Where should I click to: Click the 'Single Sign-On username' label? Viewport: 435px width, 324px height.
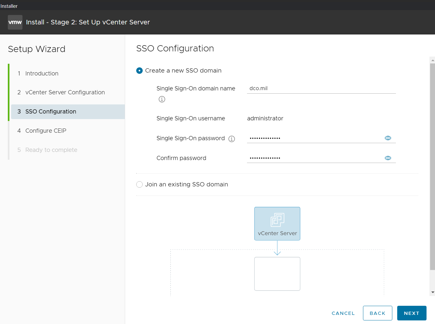coord(191,118)
